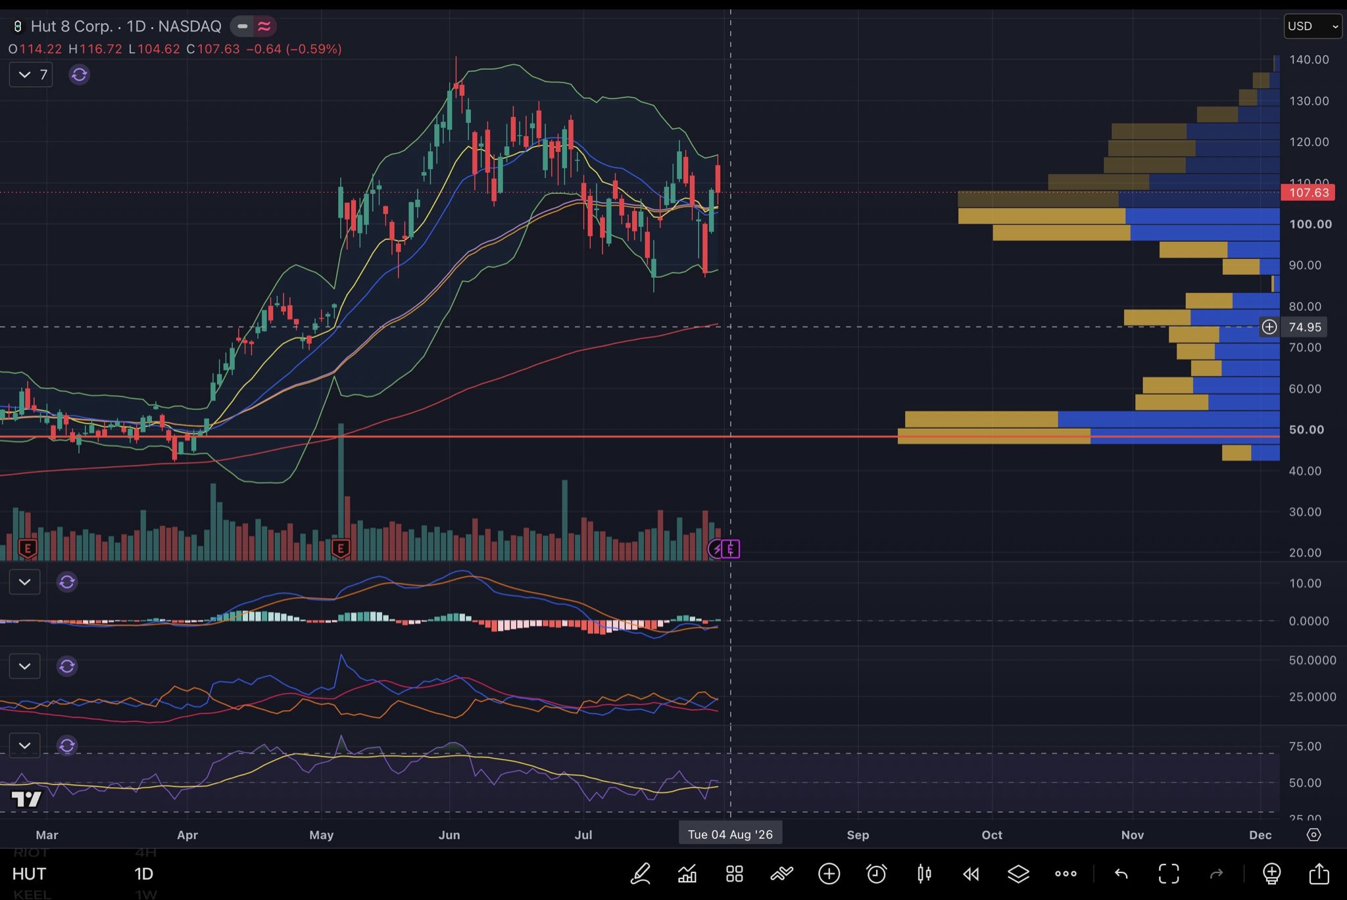Open the drawing tools pencil icon
This screenshot has height=900, width=1347.
[x=640, y=874]
